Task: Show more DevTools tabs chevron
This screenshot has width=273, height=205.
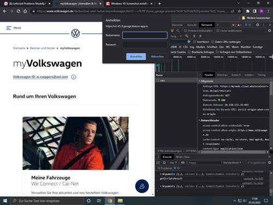Action: (217, 25)
